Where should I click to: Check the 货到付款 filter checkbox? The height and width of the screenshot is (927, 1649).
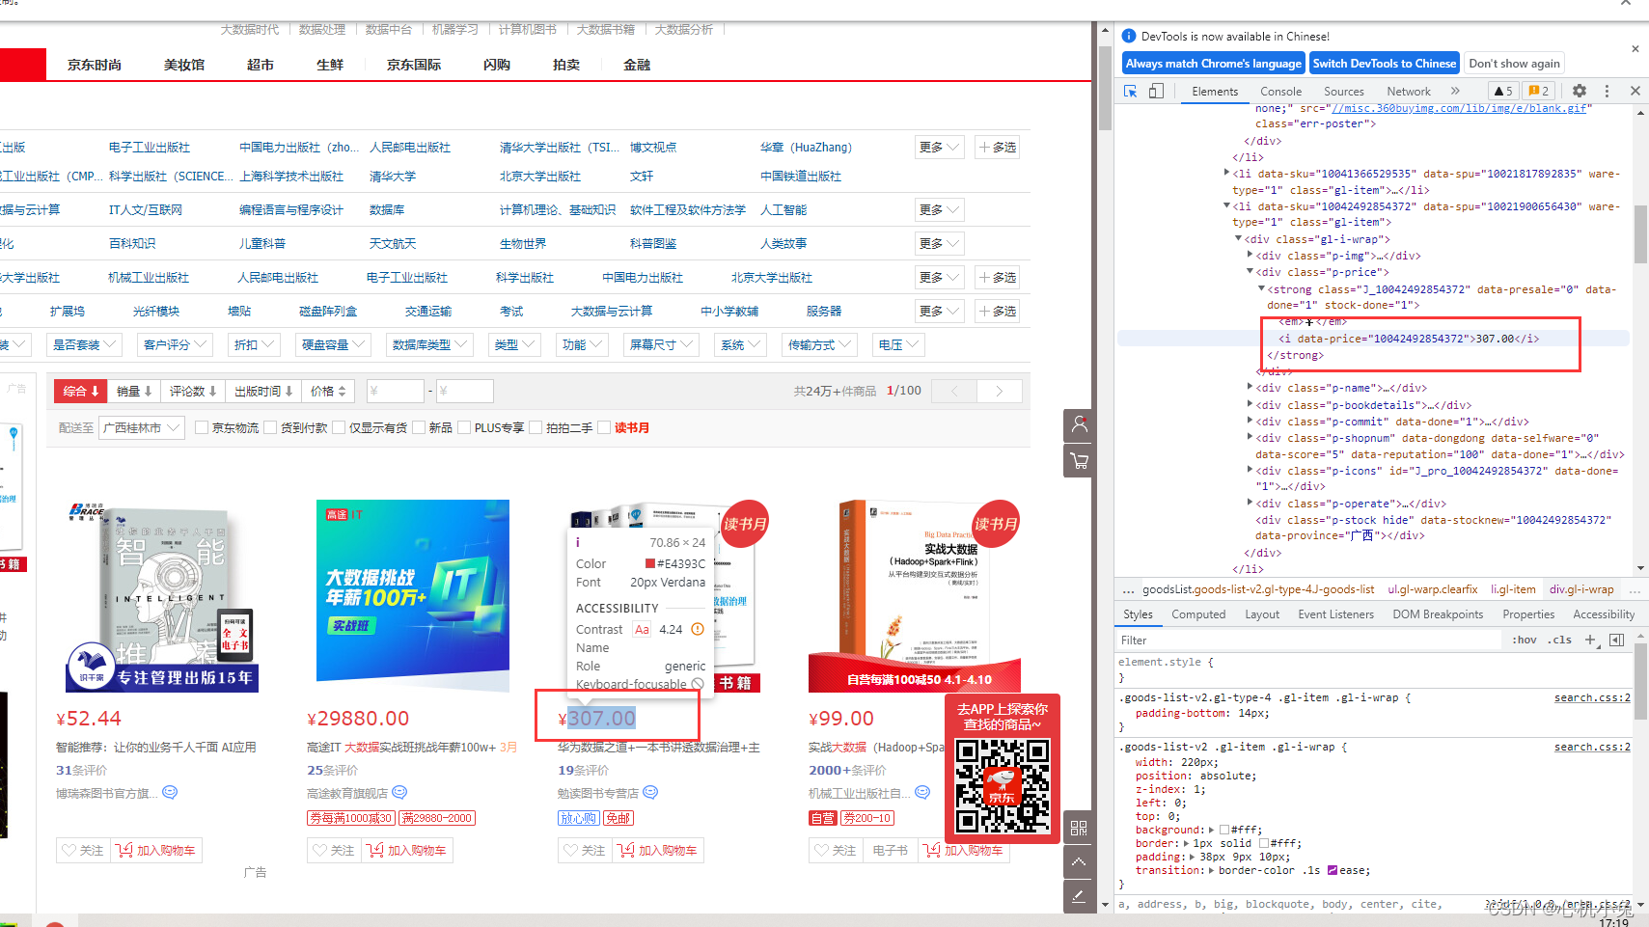click(270, 427)
